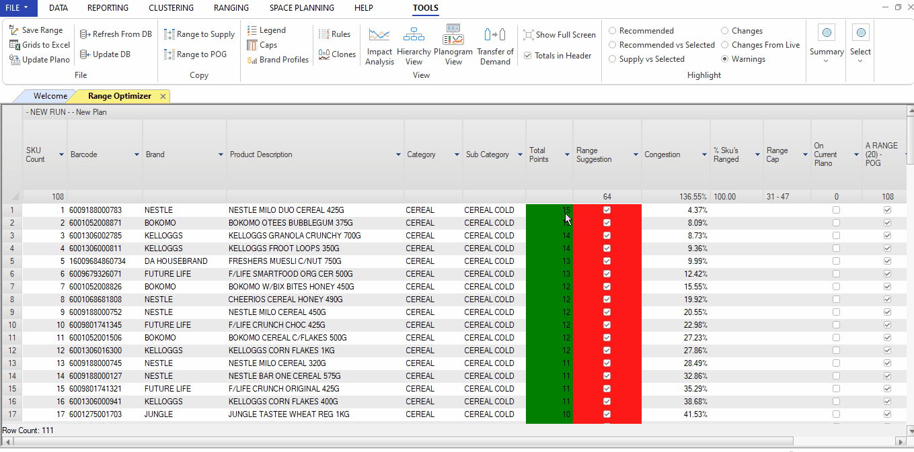Toggle On Current Plano for BOKOMO OTEES BUBBLEGUM
This screenshot has width=914, height=452.
pyautogui.click(x=836, y=223)
